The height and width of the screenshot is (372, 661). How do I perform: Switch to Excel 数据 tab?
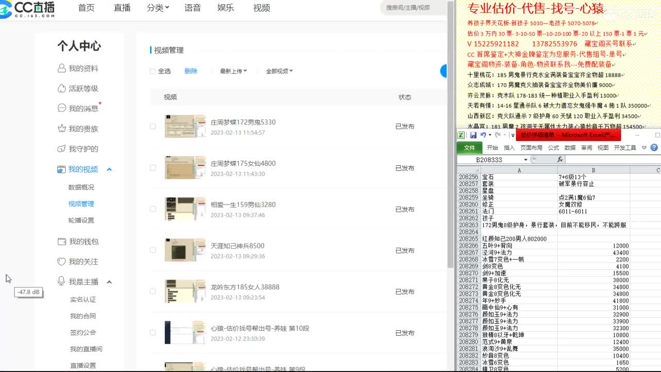(x=570, y=148)
